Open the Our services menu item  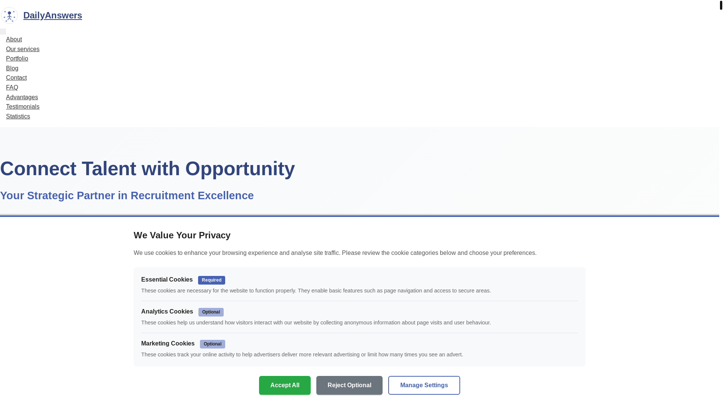pyautogui.click(x=23, y=49)
